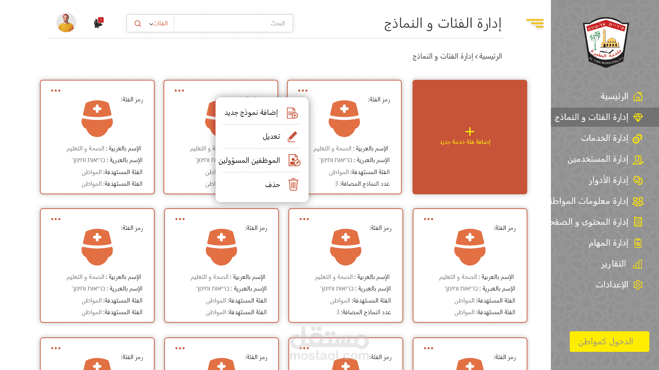The width and height of the screenshot is (659, 370).
Task: Open the الفئات search filter dropdown
Action: click(x=158, y=23)
